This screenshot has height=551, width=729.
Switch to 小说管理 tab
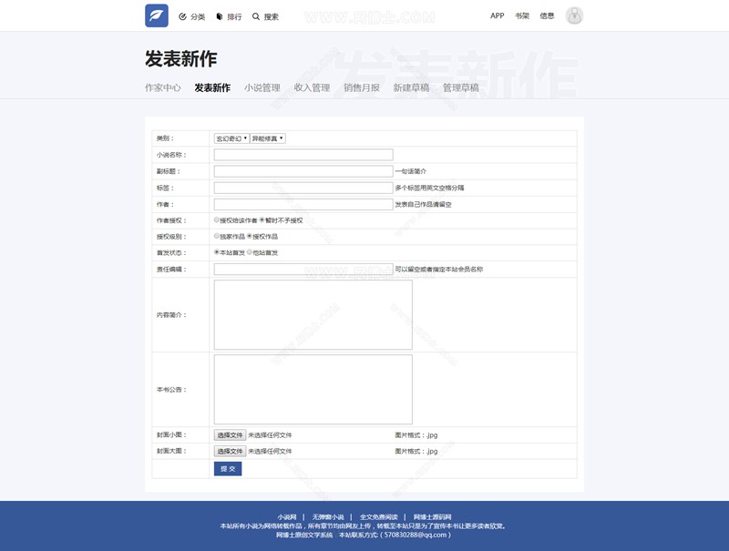(262, 87)
